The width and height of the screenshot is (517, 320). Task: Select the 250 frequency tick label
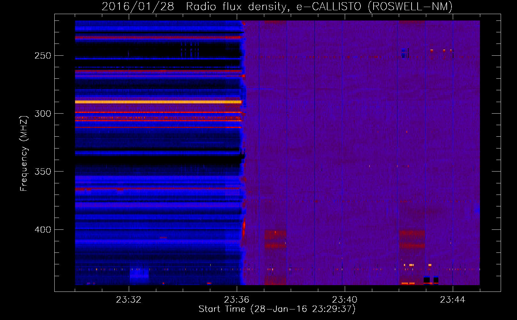43,56
